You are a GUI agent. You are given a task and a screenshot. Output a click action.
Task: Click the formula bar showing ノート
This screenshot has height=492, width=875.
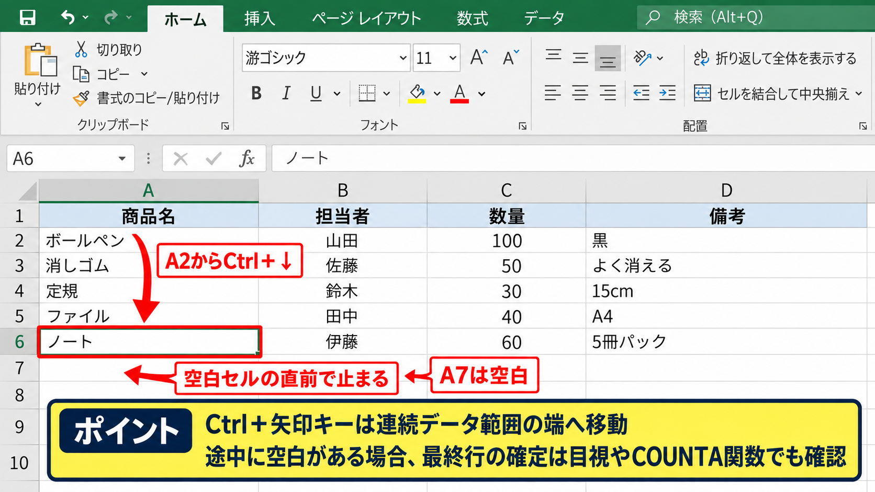573,158
